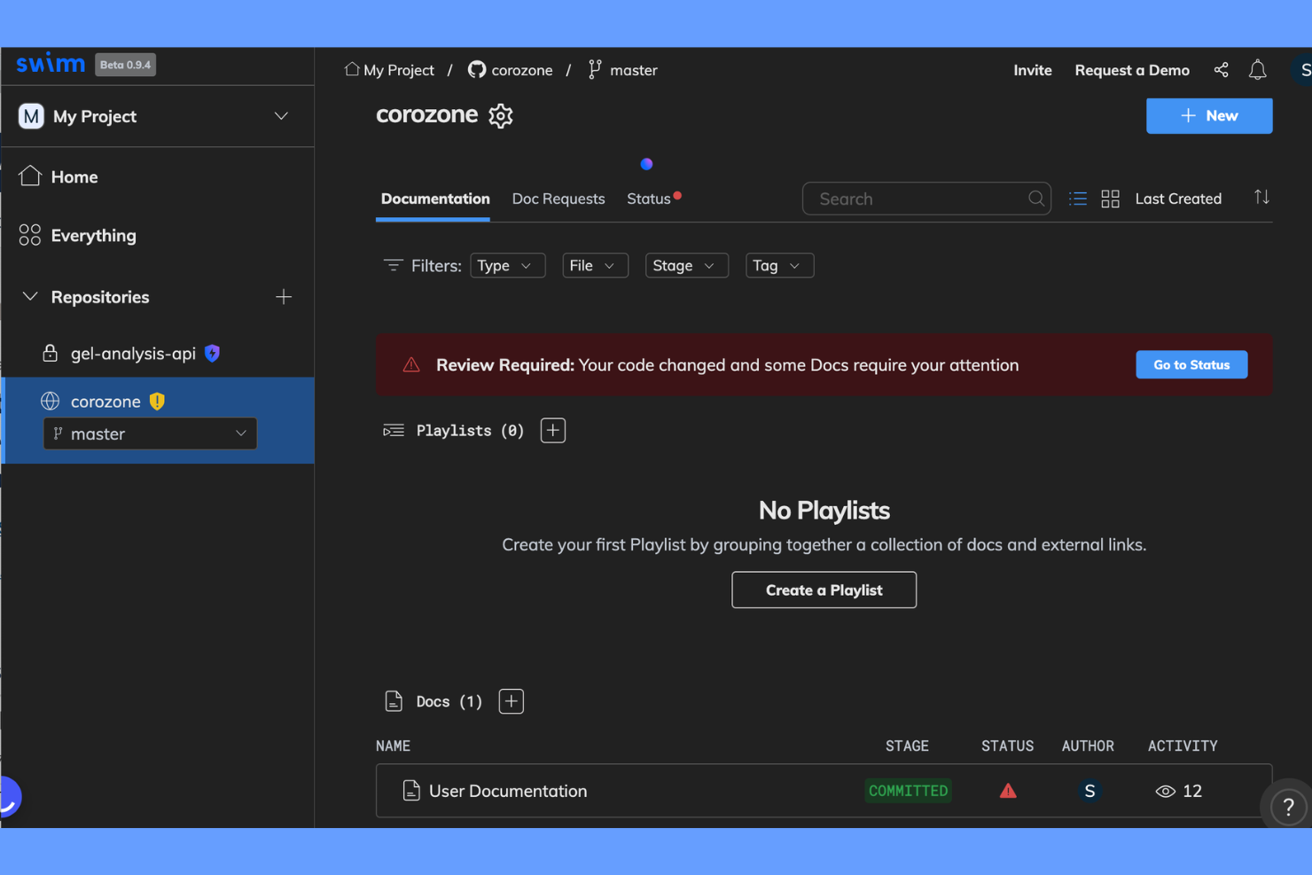Click Create a Playlist button
Viewport: 1312px width, 875px height.
tap(824, 590)
